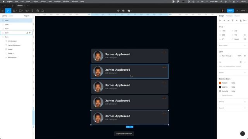Image resolution: width=248 pixels, height=139 pixels.
Task: Open Dropbox in the macOS menu bar
Action: coord(178,2)
